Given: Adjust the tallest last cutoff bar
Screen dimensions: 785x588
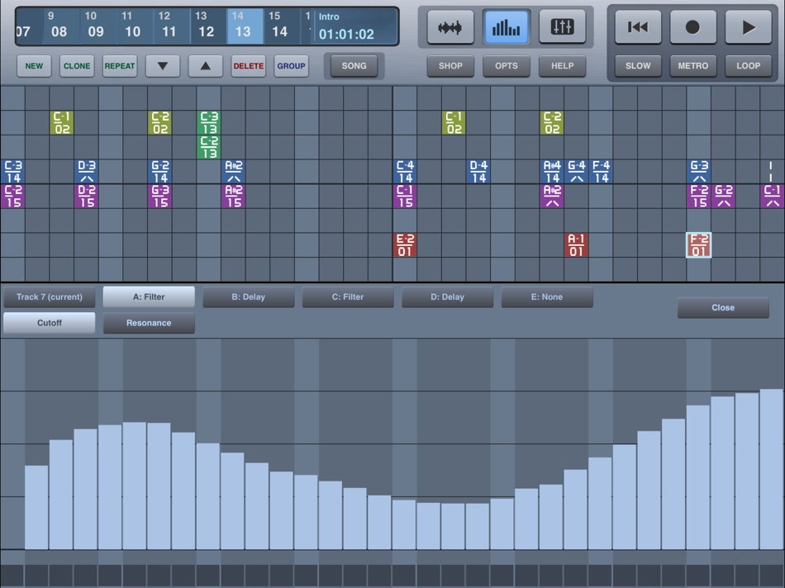Looking at the screenshot, I should pos(772,469).
